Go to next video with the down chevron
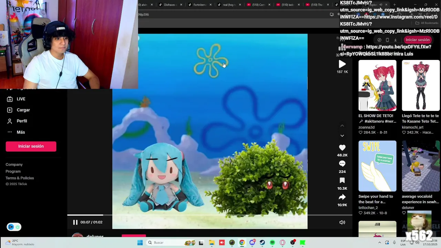Viewport: 441px width, 248px height. 342,136
